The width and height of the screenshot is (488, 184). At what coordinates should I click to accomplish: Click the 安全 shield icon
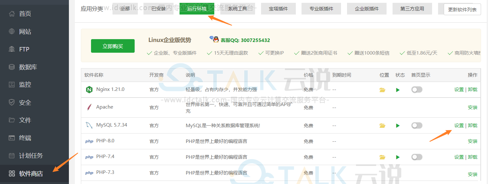pos(12,103)
